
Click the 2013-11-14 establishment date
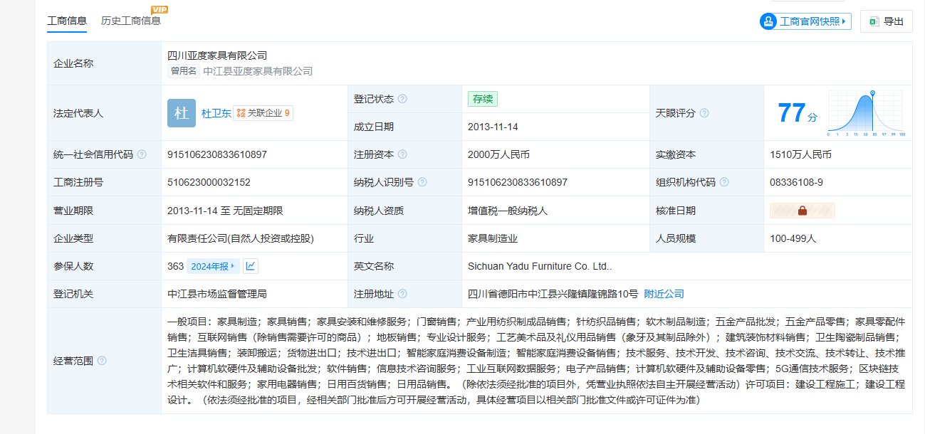click(493, 127)
